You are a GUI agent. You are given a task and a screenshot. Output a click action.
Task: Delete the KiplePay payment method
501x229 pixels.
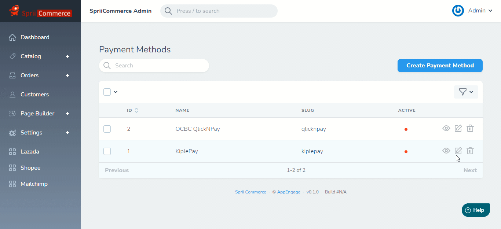pos(470,151)
